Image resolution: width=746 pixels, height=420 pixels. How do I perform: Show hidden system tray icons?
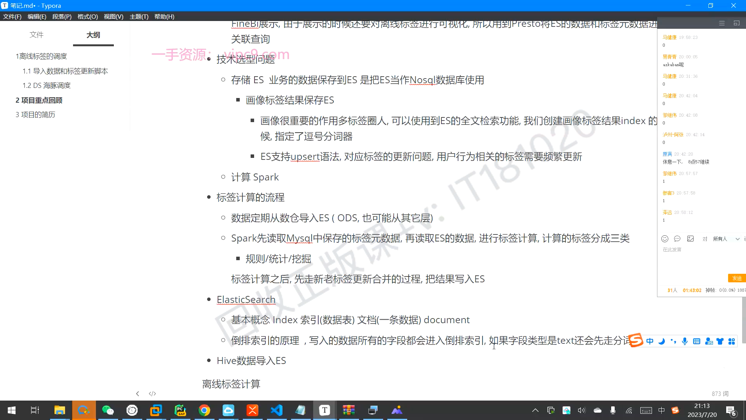pos(535,410)
